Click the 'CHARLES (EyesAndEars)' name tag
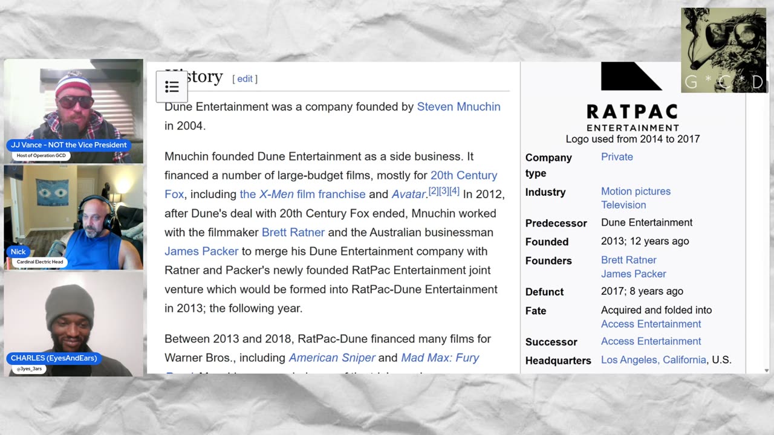Image resolution: width=774 pixels, height=435 pixels. click(x=54, y=358)
